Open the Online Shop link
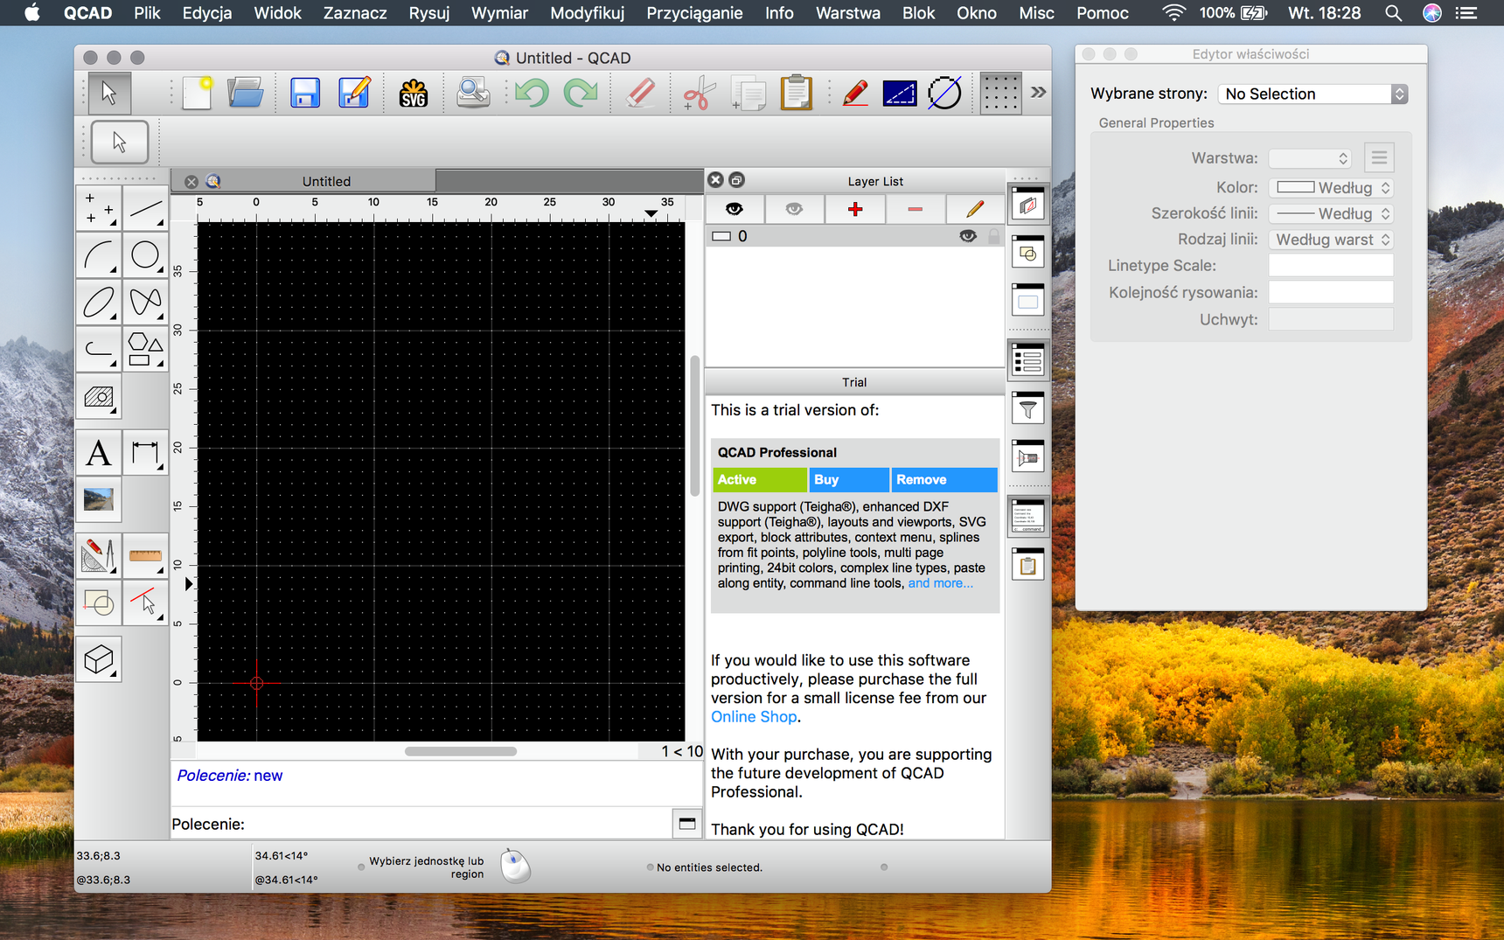Viewport: 1504px width, 940px height. tap(754, 717)
